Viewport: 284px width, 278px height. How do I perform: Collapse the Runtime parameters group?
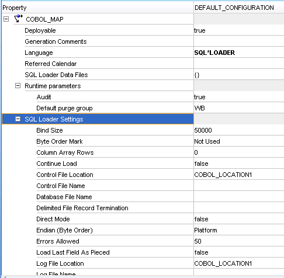coord(18,86)
